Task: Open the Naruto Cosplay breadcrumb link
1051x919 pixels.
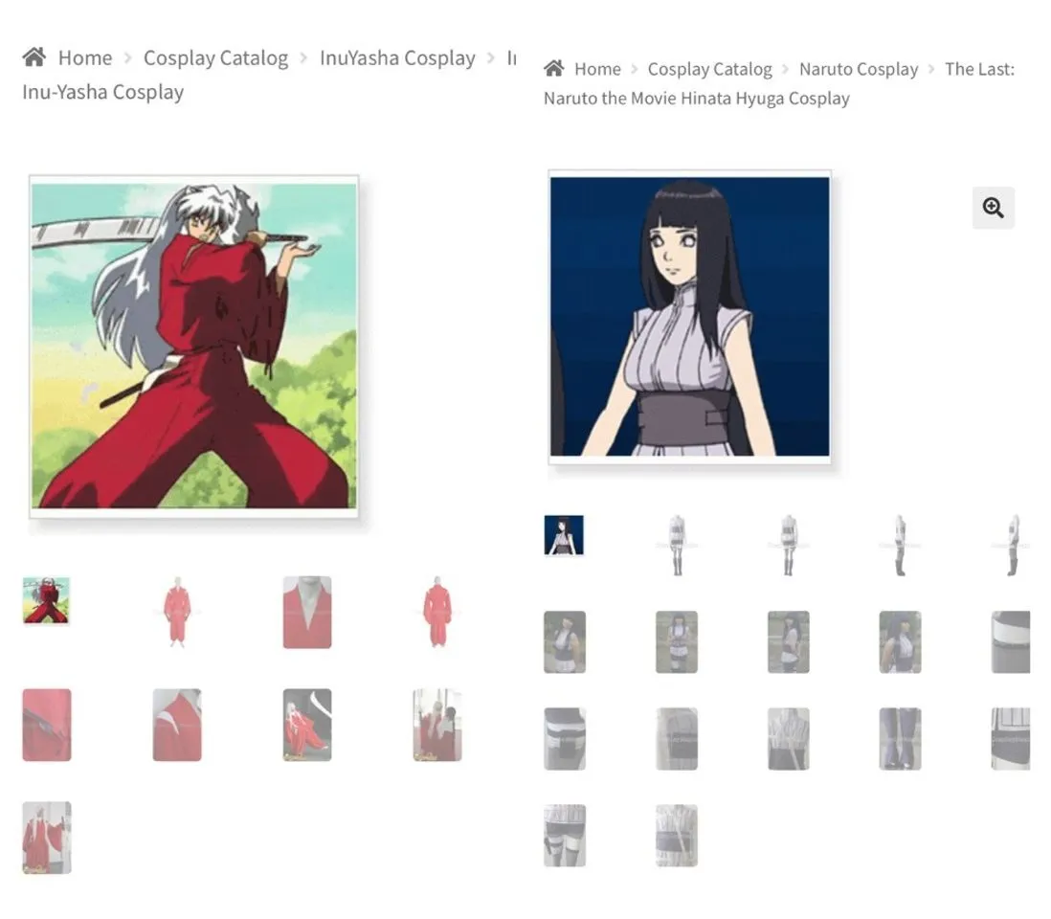Action: coord(859,70)
